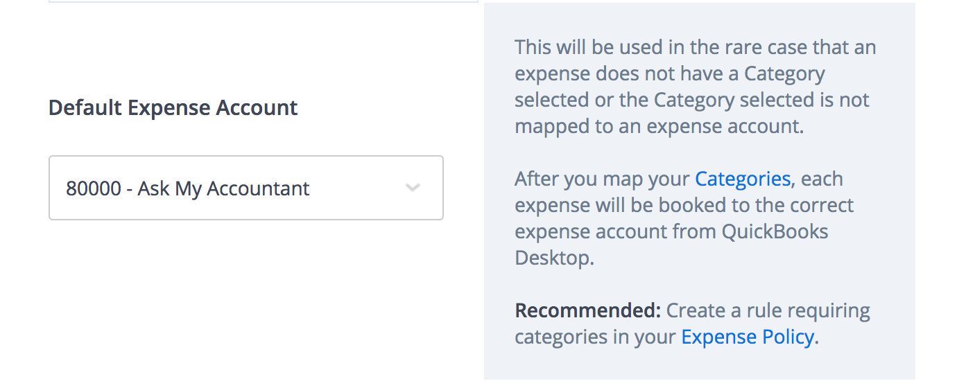Follow the Expense Policy link
The width and height of the screenshot is (957, 388).
[x=747, y=337]
